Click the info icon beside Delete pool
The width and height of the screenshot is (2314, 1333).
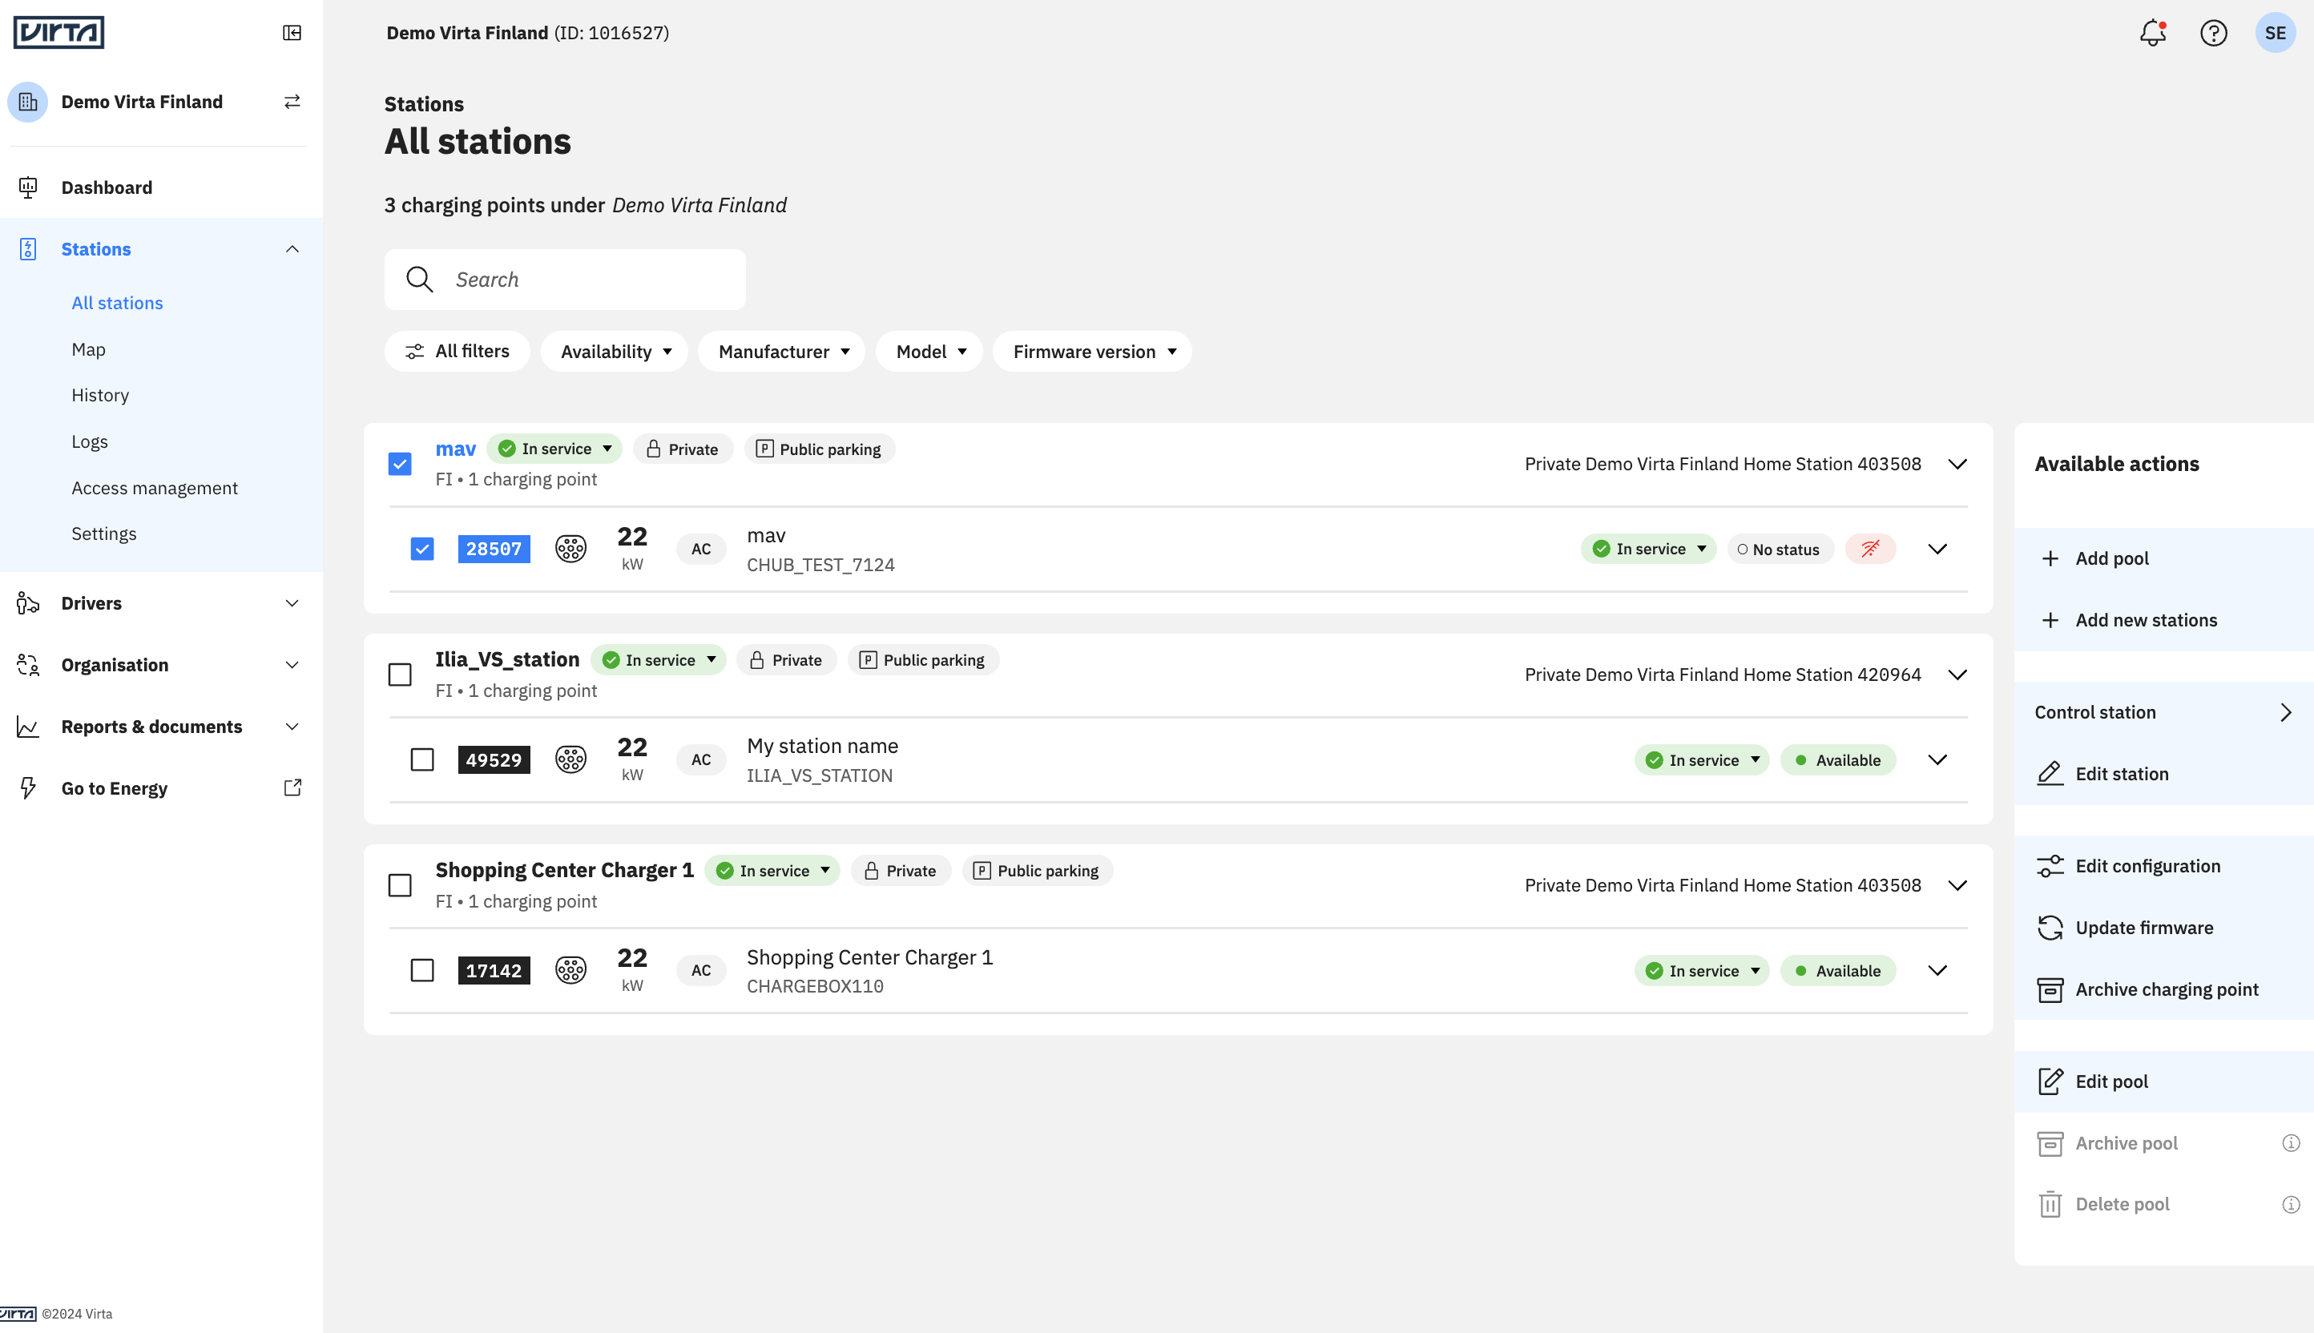pos(2291,1205)
